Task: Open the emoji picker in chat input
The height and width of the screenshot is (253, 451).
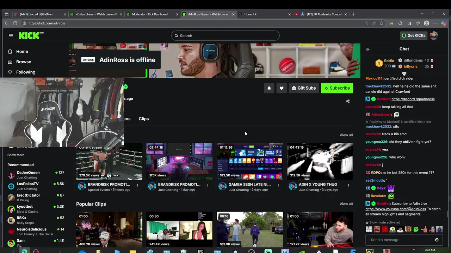Action: coord(437,240)
